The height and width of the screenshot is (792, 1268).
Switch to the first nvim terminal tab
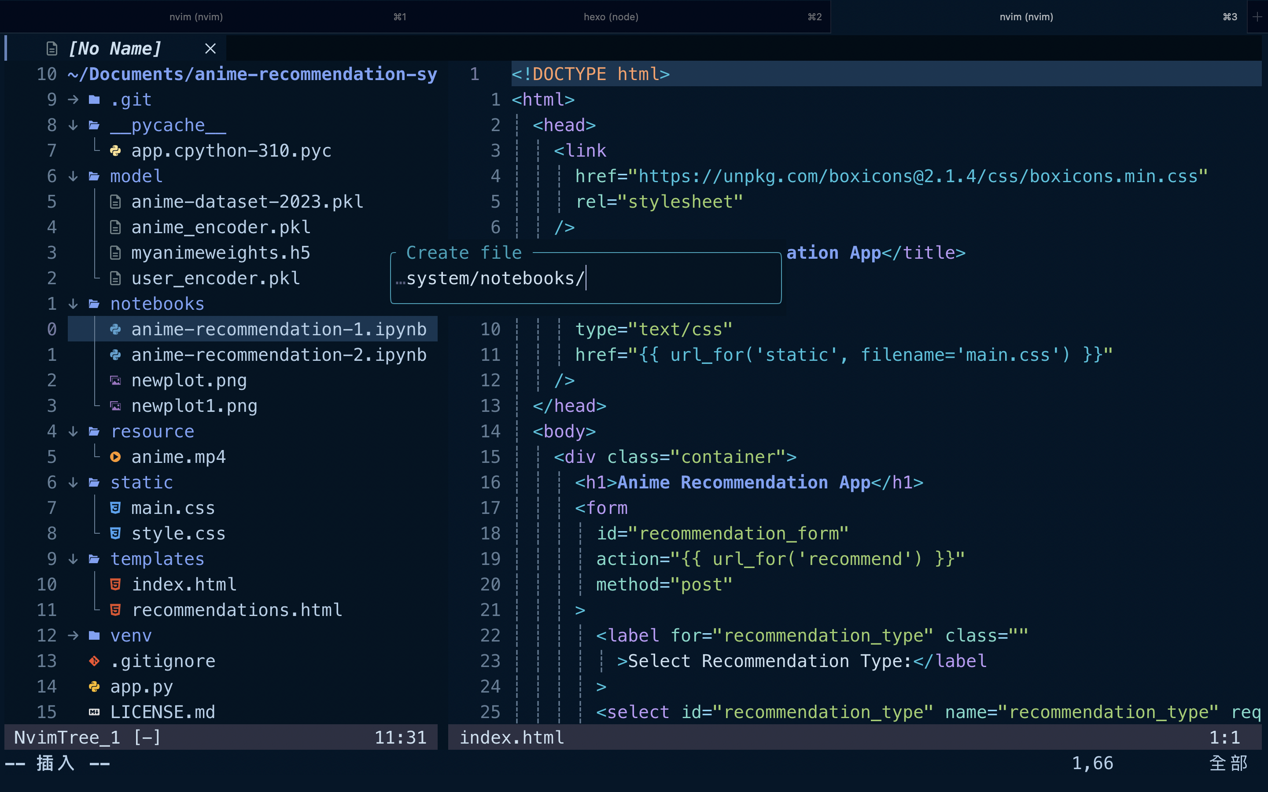(x=196, y=17)
